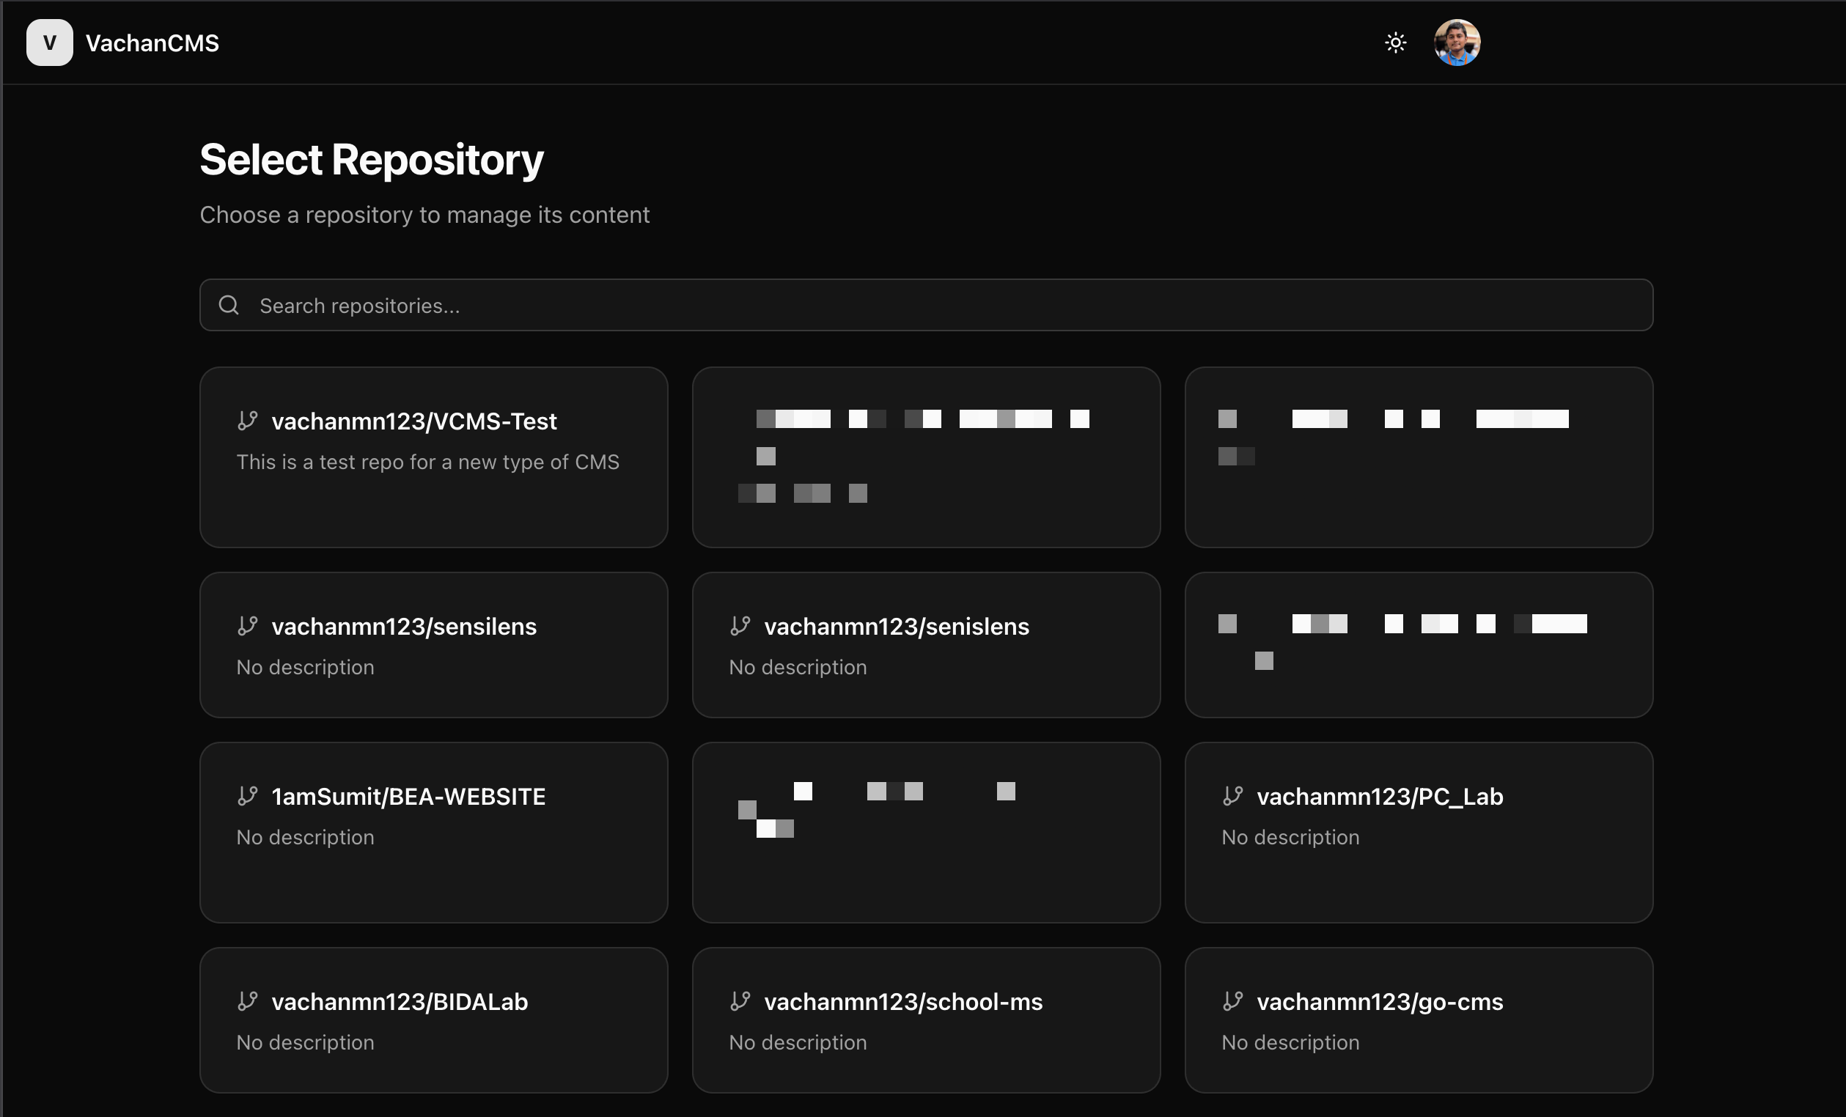The image size is (1846, 1117).
Task: Click branch icon beside vachanmn123/go-cms
Action: [1232, 1002]
